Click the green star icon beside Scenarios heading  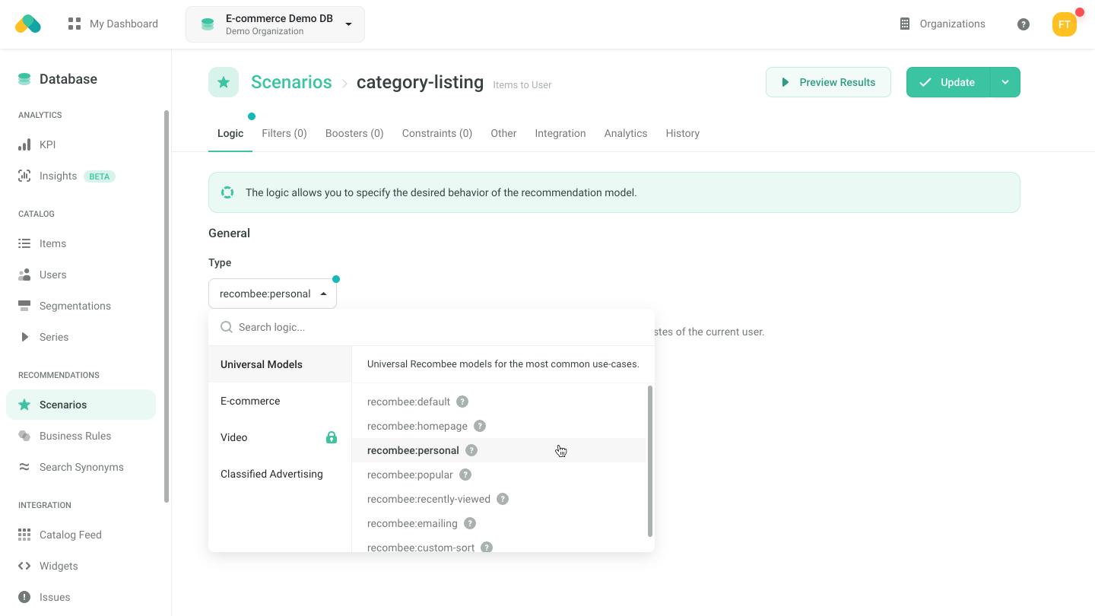(x=224, y=82)
